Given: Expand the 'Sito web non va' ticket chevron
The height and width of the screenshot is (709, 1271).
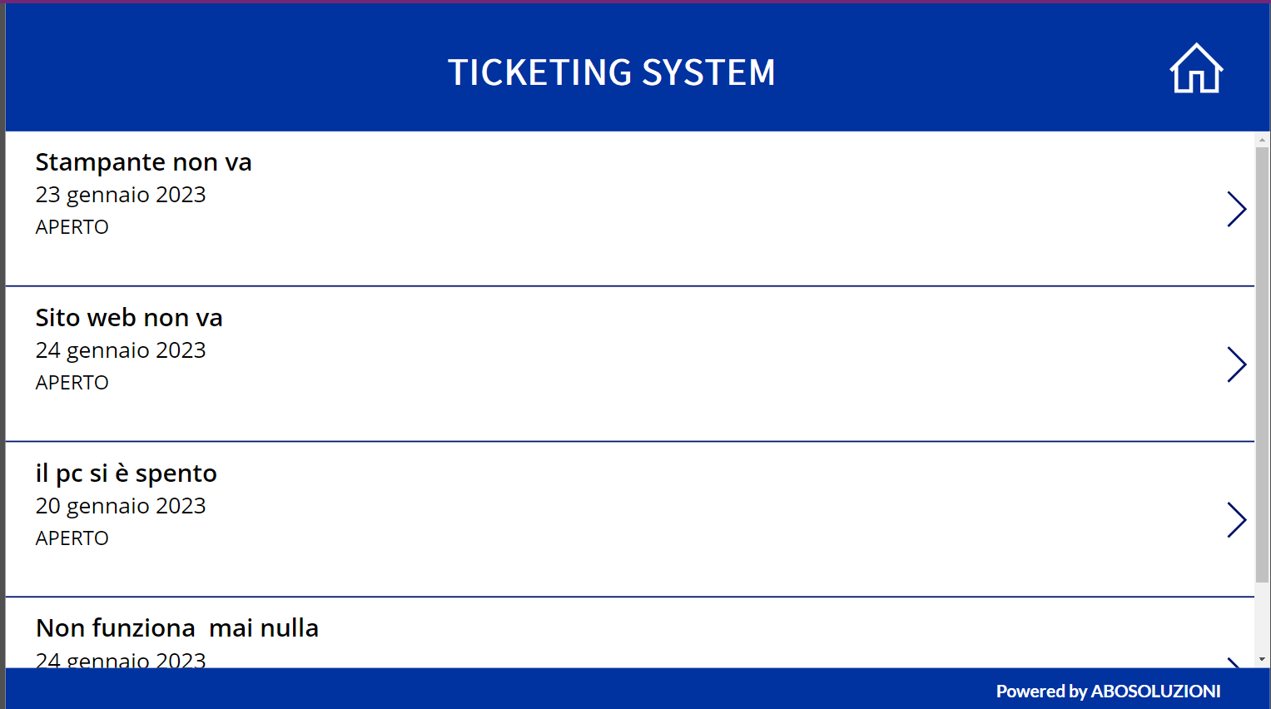Looking at the screenshot, I should [1236, 364].
